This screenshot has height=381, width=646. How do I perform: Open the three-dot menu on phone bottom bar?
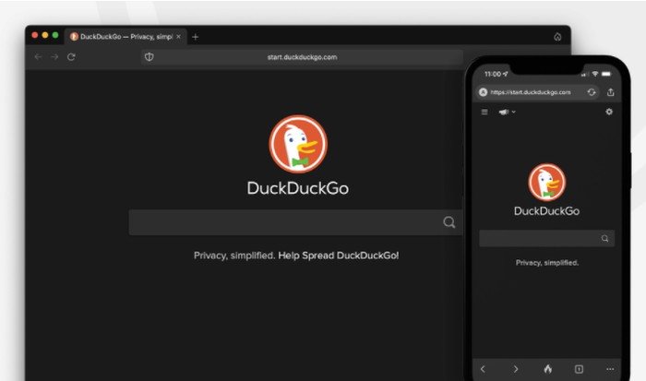(610, 369)
